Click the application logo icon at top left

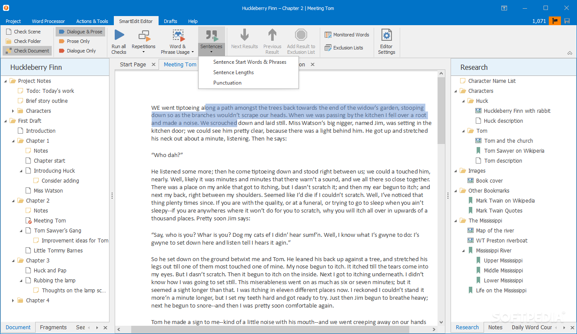6,8
